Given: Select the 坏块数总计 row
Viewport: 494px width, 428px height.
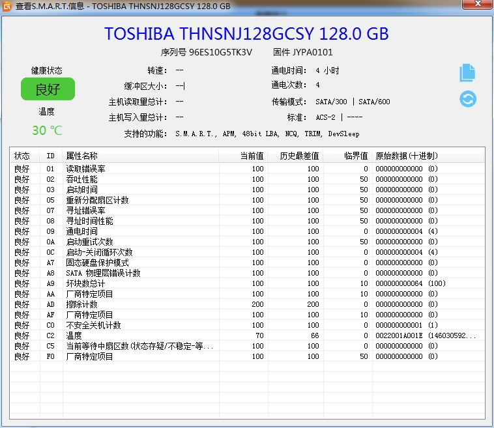Looking at the screenshot, I should [247, 283].
